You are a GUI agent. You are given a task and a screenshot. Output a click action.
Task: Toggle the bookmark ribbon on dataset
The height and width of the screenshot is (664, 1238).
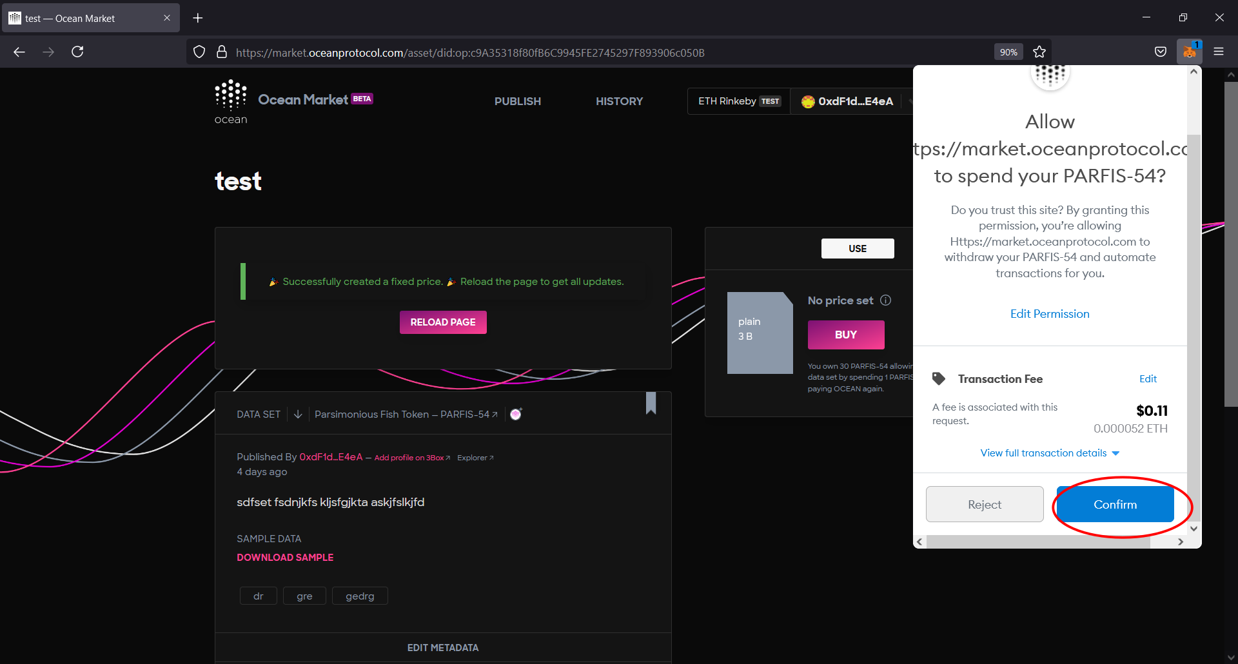click(651, 404)
